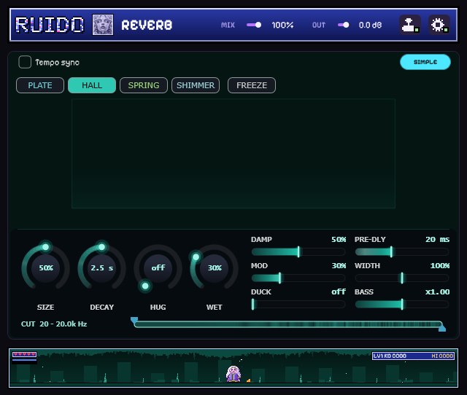Click the REVERB plugin title
Screen dimensions: 467x395
tap(147, 25)
